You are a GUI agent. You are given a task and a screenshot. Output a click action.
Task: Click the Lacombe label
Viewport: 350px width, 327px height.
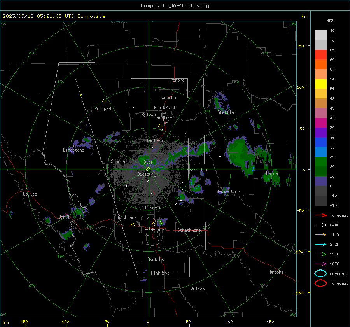[168, 98]
